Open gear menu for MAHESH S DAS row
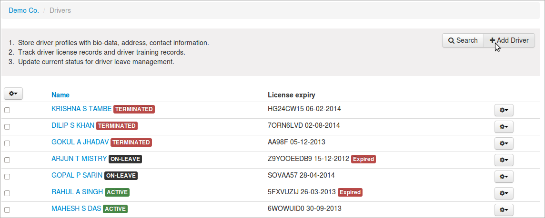The height and width of the screenshot is (218, 545). coord(504,210)
